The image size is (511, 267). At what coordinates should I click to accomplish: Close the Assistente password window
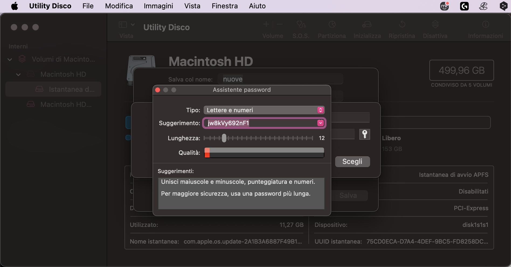(158, 90)
